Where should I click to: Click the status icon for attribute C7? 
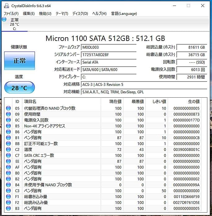point(8,155)
